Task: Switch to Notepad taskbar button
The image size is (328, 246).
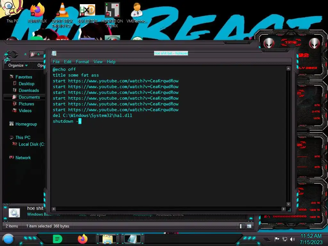Action: click(x=132, y=239)
